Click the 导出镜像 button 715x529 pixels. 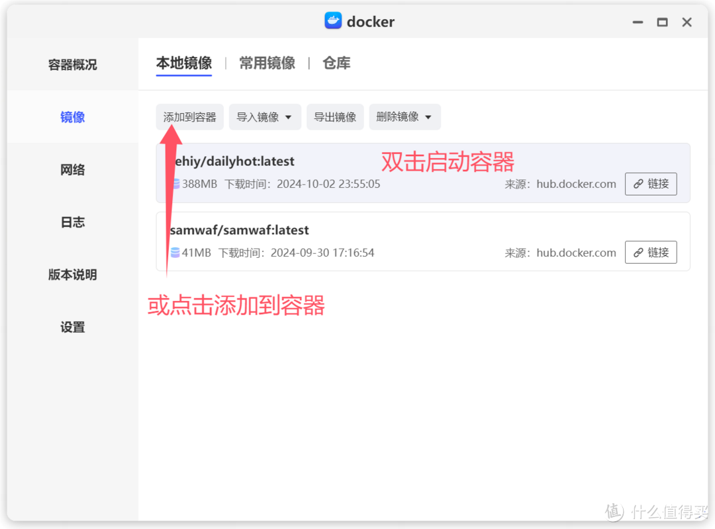[x=335, y=117]
